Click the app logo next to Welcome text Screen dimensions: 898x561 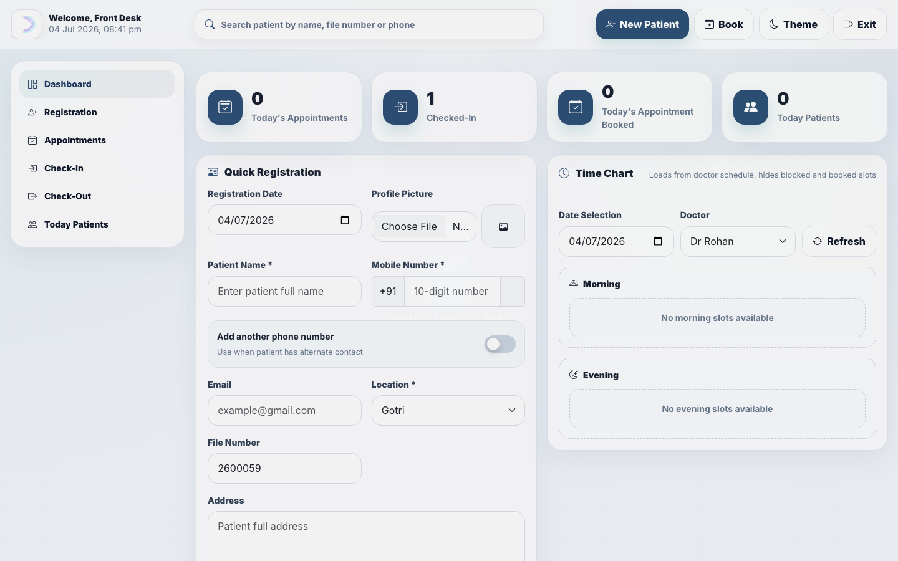[26, 24]
